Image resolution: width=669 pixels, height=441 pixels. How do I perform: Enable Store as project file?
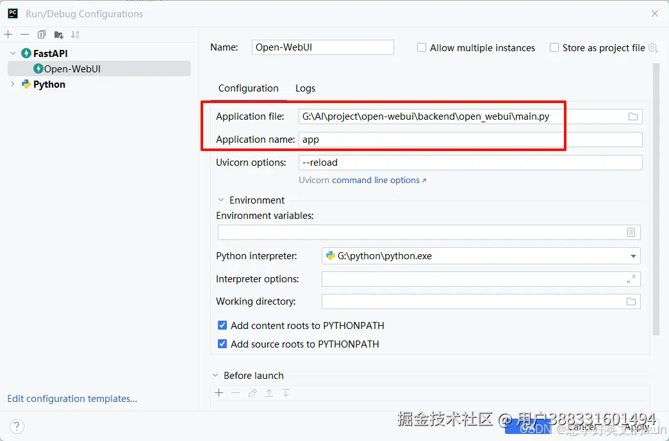(x=554, y=48)
